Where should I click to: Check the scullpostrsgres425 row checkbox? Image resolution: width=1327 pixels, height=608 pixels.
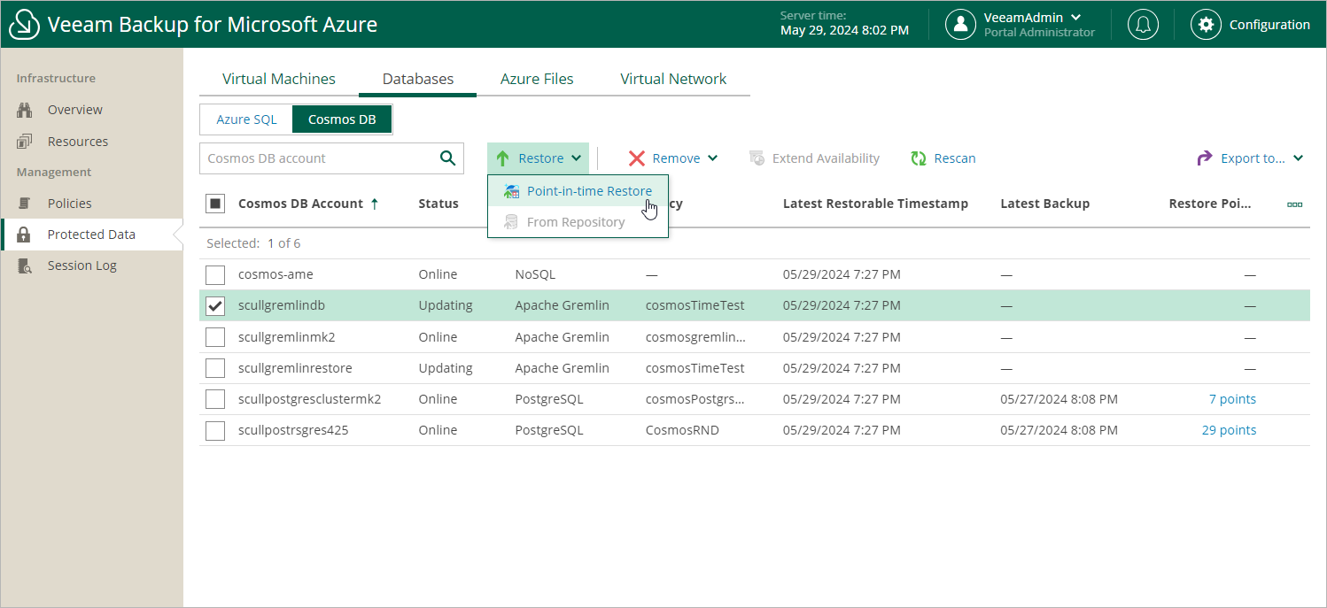click(x=215, y=430)
